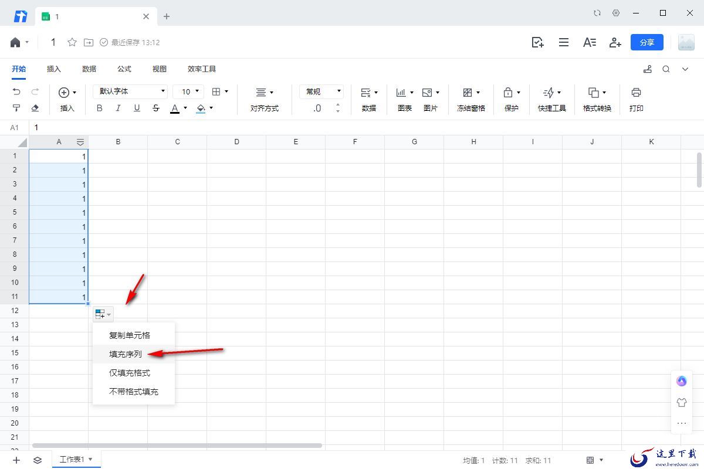
Task: Open the number format 常规 dropdown
Action: (x=321, y=91)
